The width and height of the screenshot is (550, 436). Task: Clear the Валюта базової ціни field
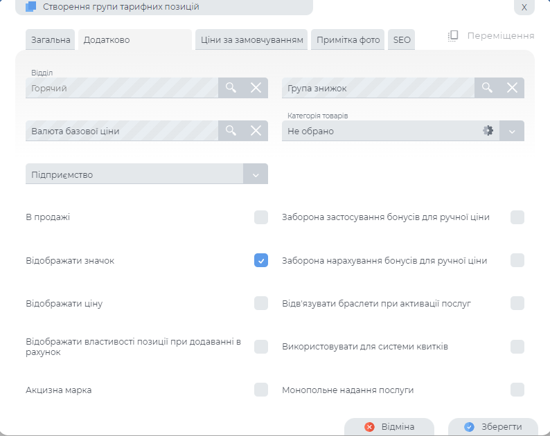coord(256,131)
